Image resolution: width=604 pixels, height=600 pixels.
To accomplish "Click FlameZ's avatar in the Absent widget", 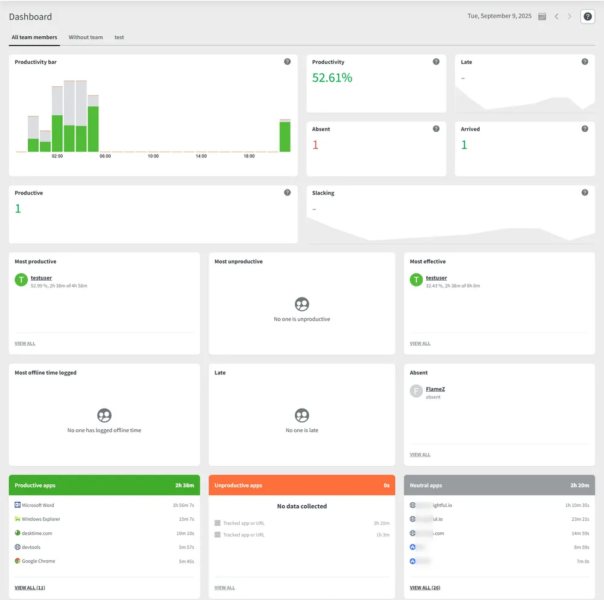I will pyautogui.click(x=416, y=391).
